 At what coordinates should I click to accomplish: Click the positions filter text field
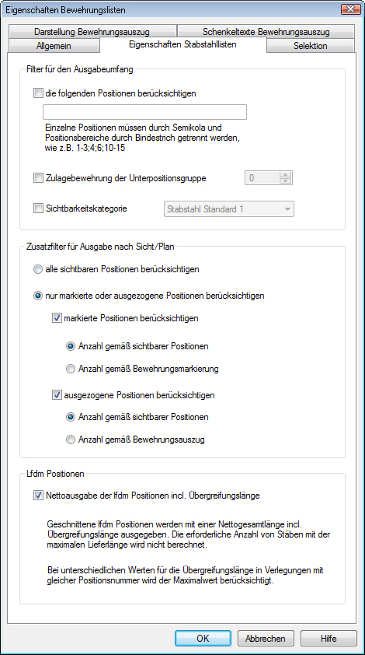coord(144,112)
